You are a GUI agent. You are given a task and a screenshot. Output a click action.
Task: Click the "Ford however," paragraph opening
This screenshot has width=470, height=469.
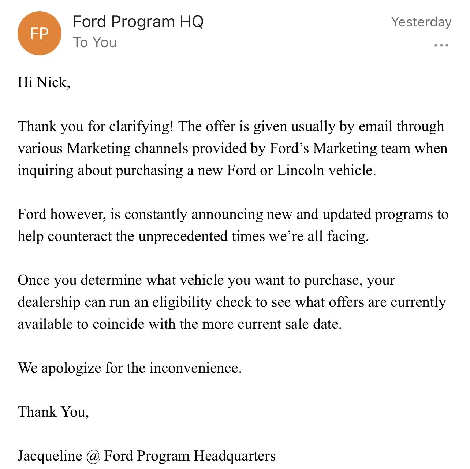61,214
